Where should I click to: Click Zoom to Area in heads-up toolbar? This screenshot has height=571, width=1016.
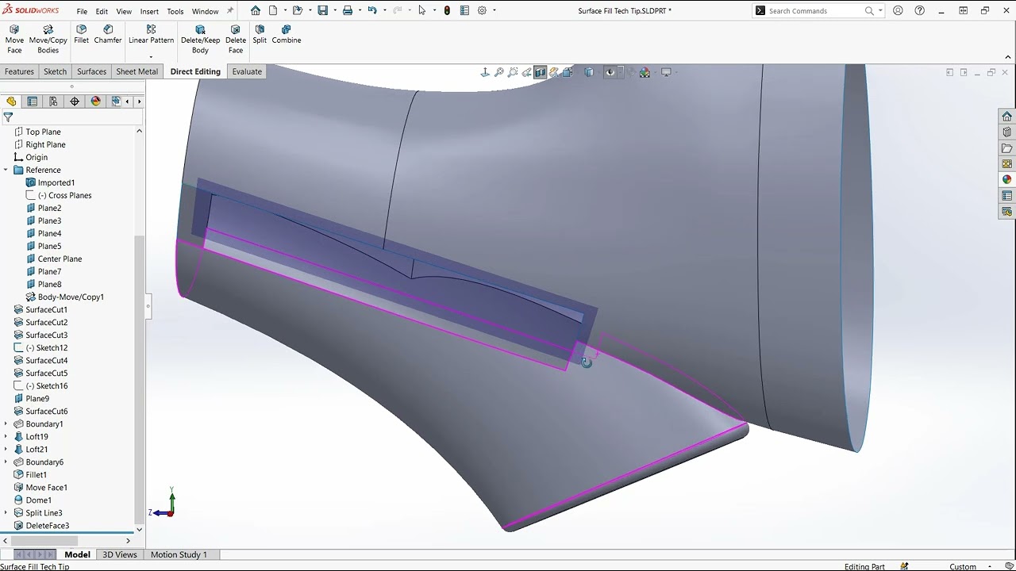pos(513,72)
